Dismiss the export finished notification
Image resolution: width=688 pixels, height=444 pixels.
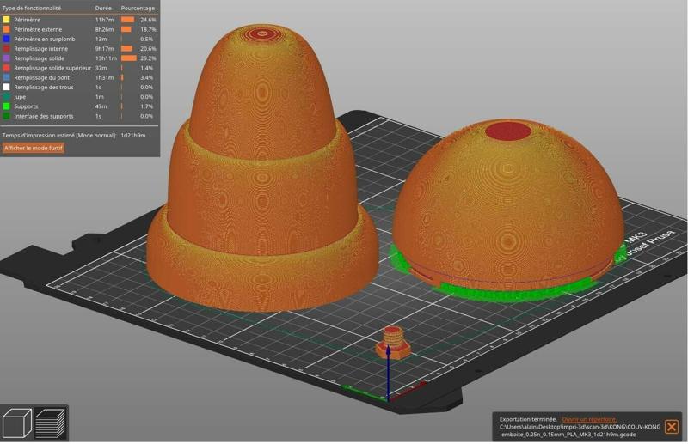(x=672, y=427)
